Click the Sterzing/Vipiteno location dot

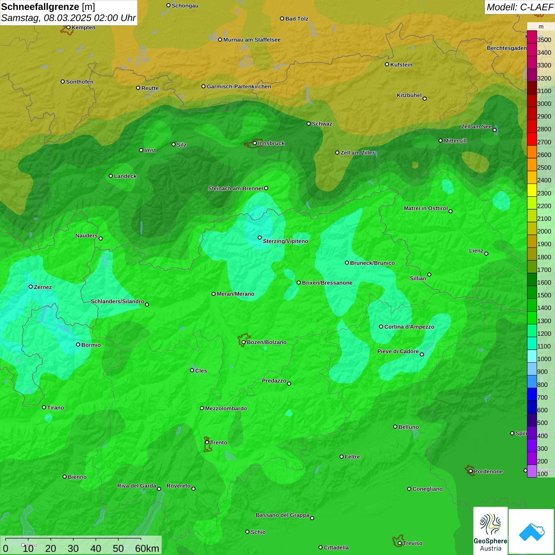click(260, 237)
